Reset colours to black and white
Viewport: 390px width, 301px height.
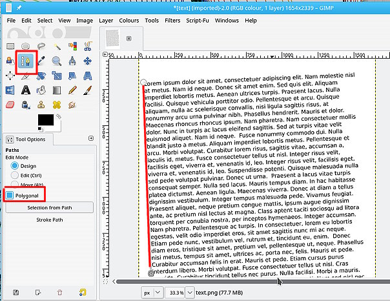coord(40,129)
